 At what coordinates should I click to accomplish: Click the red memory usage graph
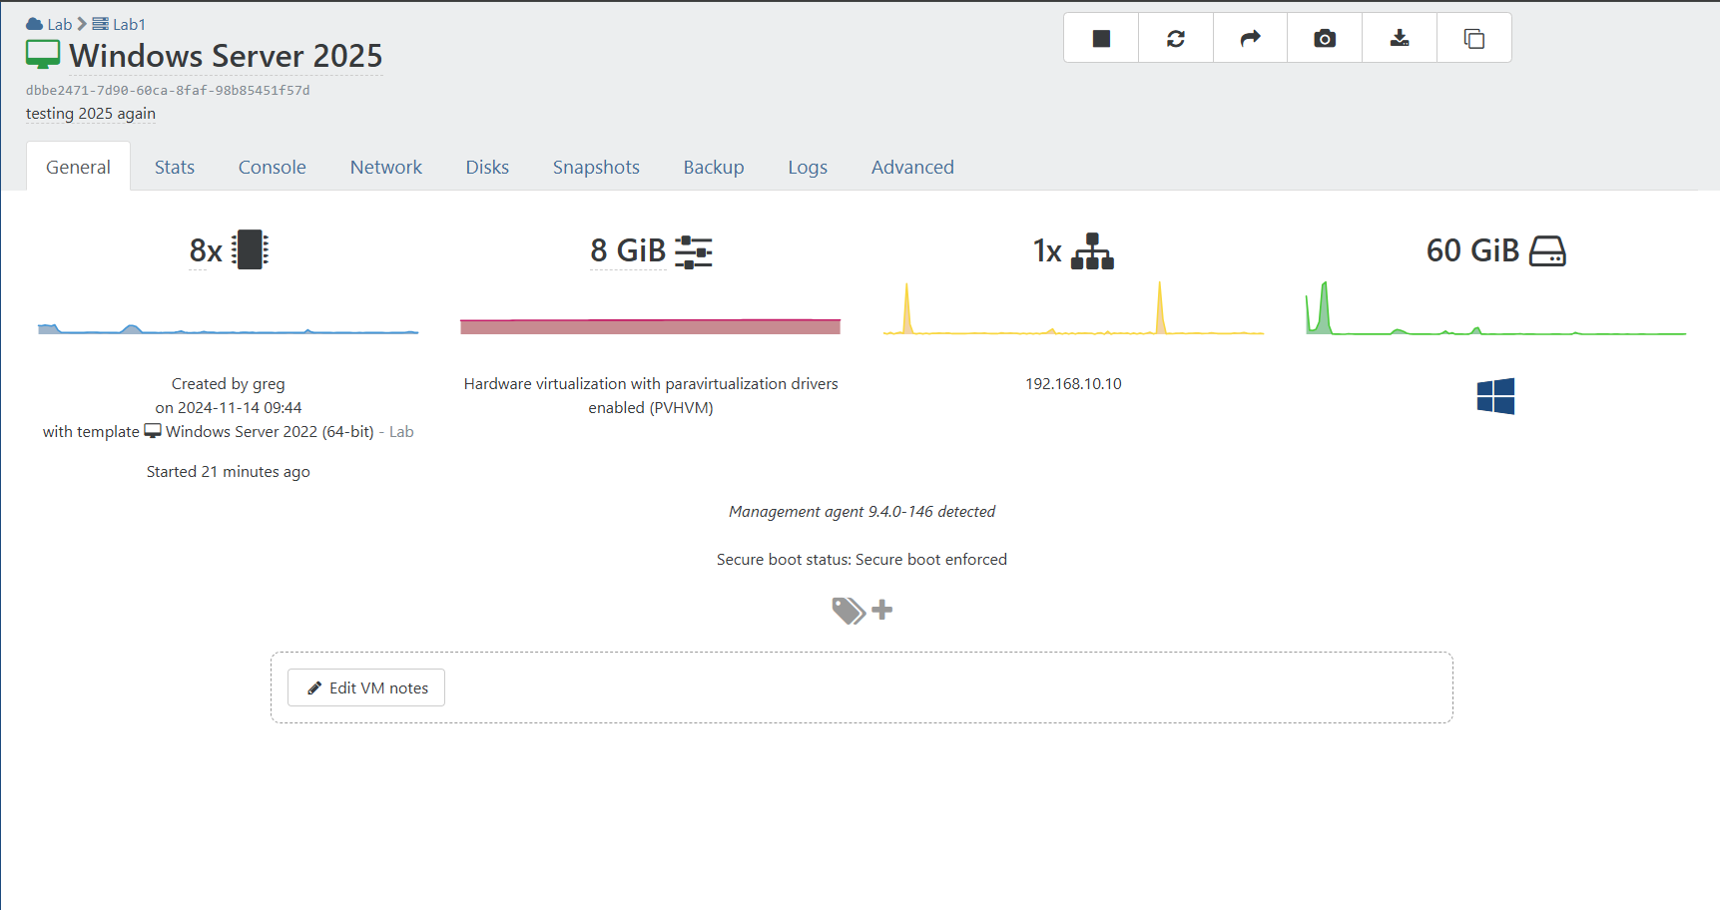pos(650,326)
